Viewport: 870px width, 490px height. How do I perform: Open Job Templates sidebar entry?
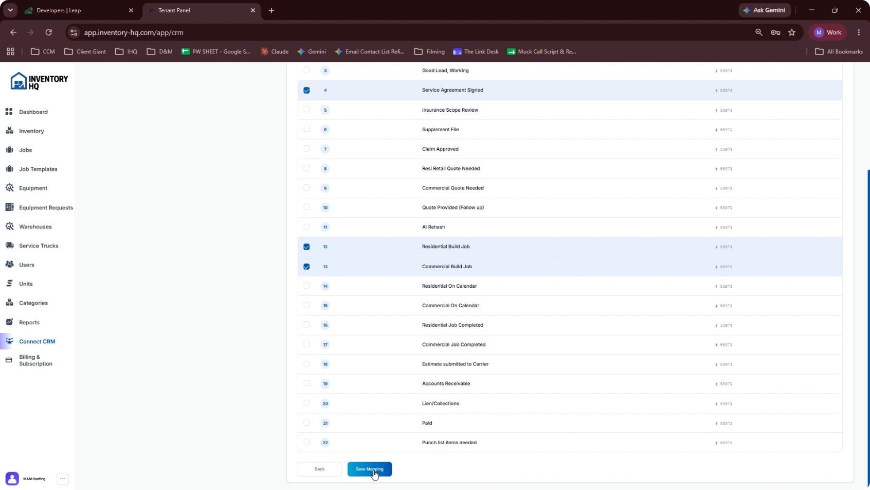coord(38,169)
